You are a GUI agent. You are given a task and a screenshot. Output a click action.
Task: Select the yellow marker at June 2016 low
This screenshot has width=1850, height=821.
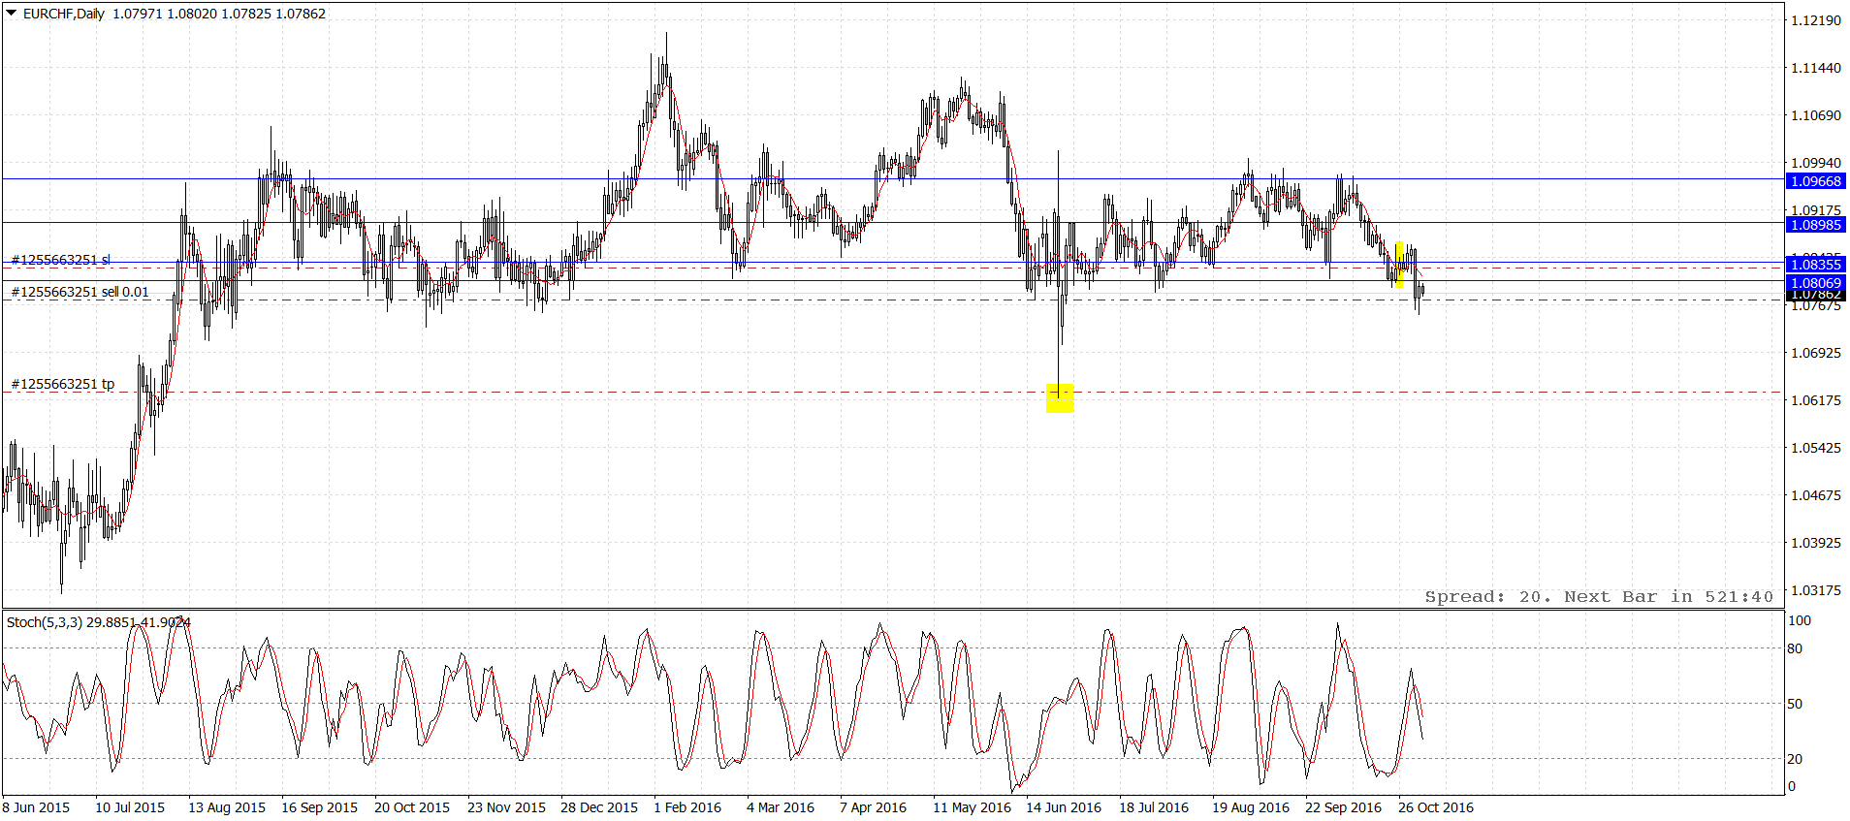coord(1060,397)
